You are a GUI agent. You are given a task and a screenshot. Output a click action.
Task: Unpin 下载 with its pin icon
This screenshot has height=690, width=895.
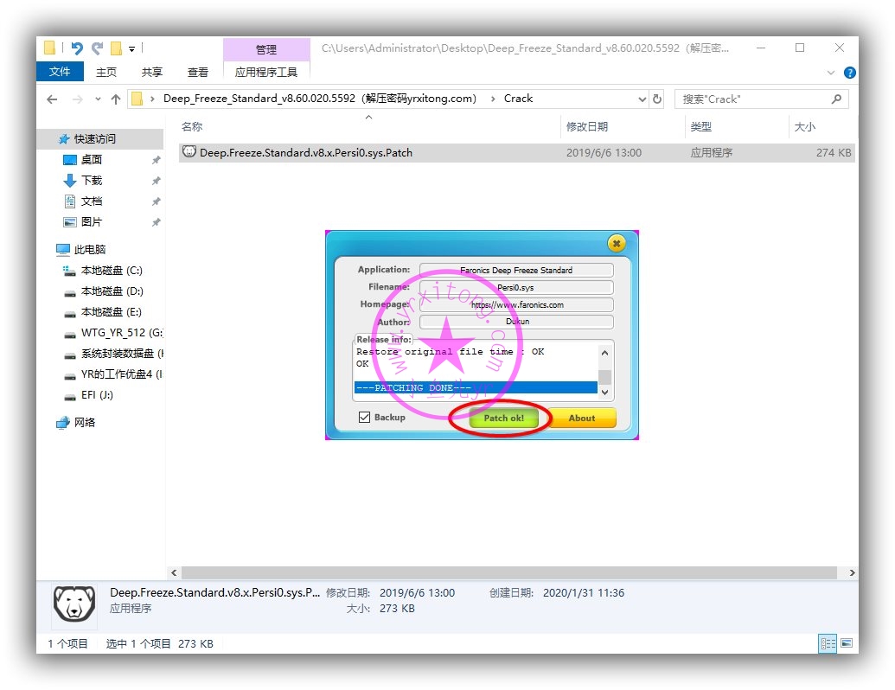[x=156, y=181]
